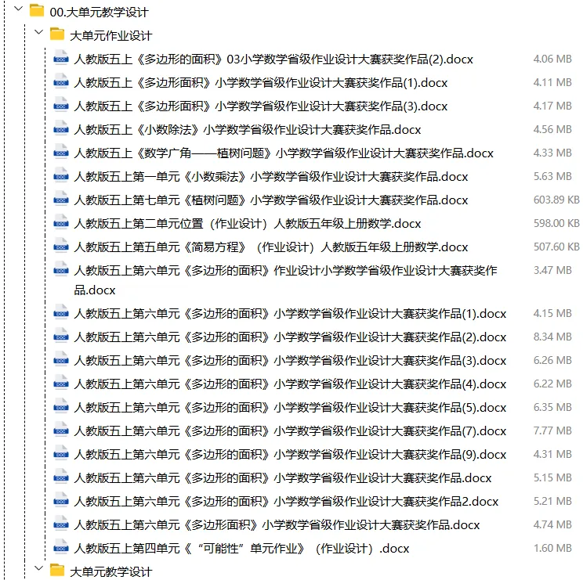Click docx icon of 第七单元《植树问题》 file
This screenshot has width=583, height=580.
point(61,199)
